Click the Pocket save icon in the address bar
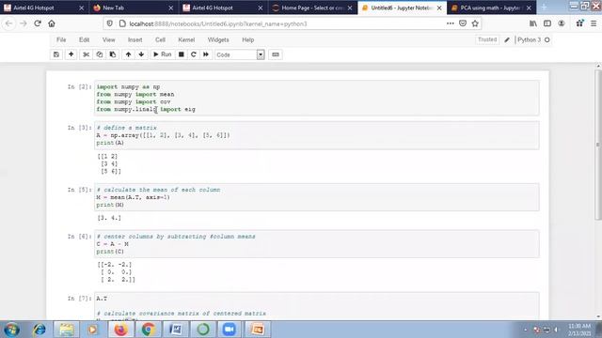Image resolution: width=602 pixels, height=338 pixels. (463, 23)
